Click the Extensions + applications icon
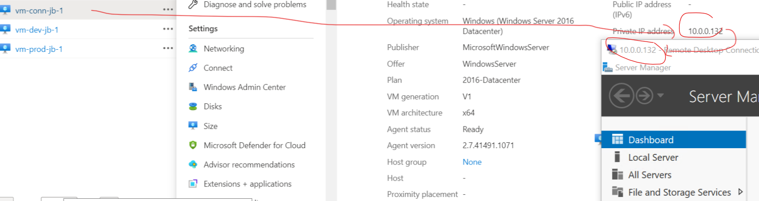The image size is (759, 201). [x=193, y=184]
